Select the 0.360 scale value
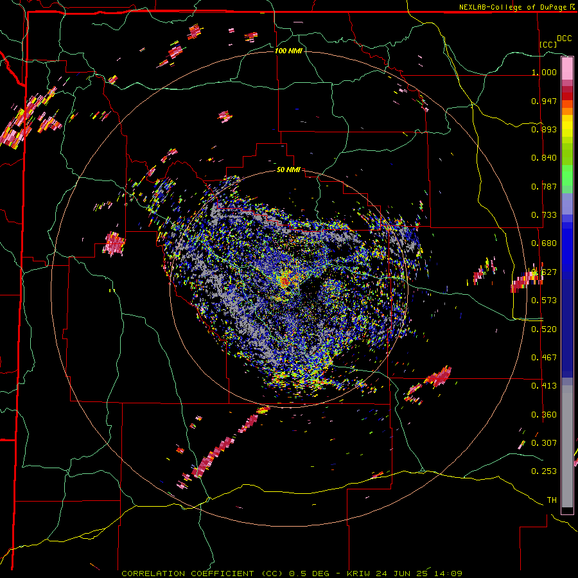The height and width of the screenshot is (578, 578). click(544, 415)
